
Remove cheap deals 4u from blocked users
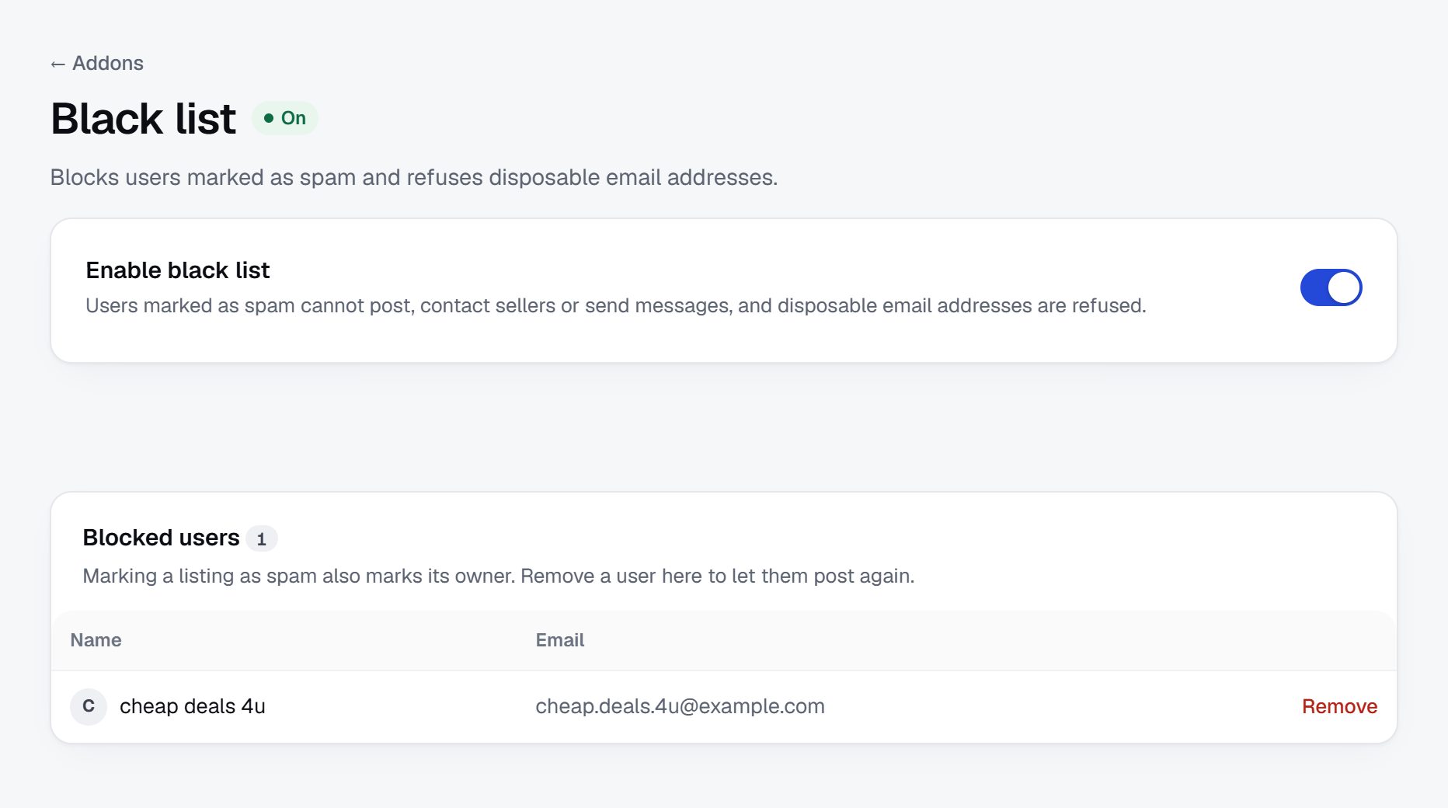coord(1339,706)
